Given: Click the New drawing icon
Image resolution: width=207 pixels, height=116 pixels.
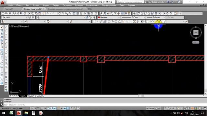Looking at the screenshot, I should pyautogui.click(x=3, y=13).
